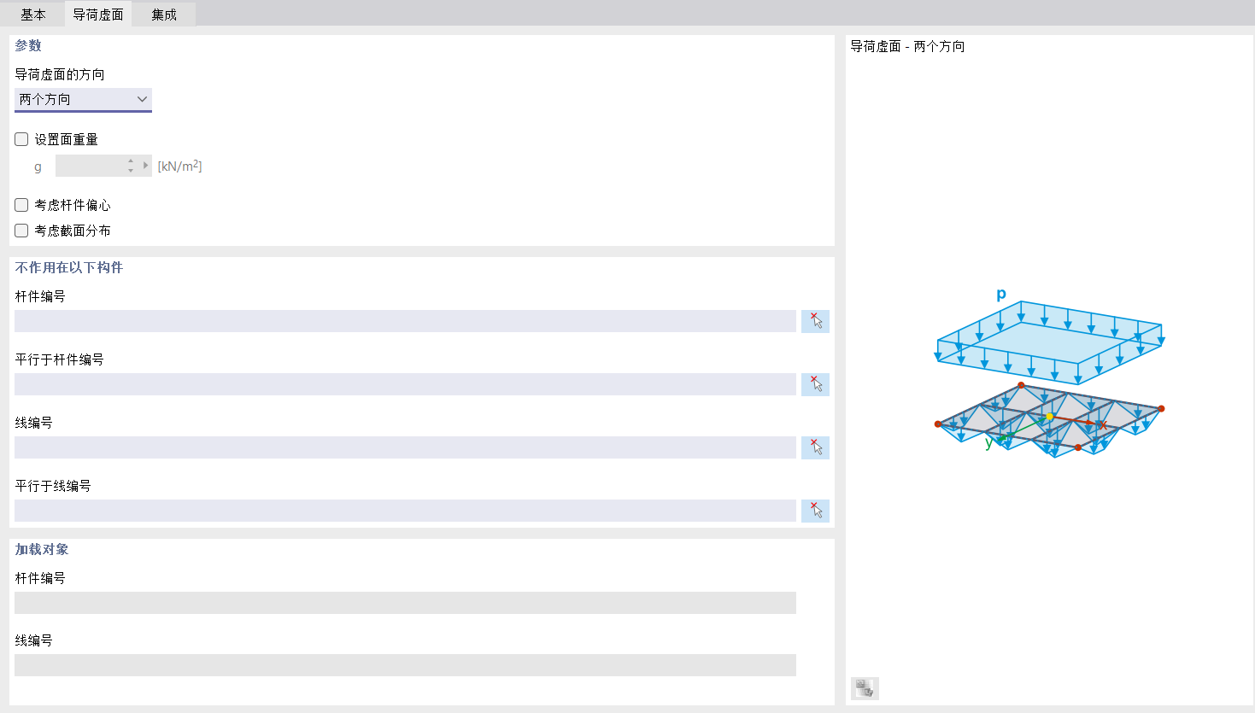Open the 导荷虚面的方向 dropdown

(83, 100)
